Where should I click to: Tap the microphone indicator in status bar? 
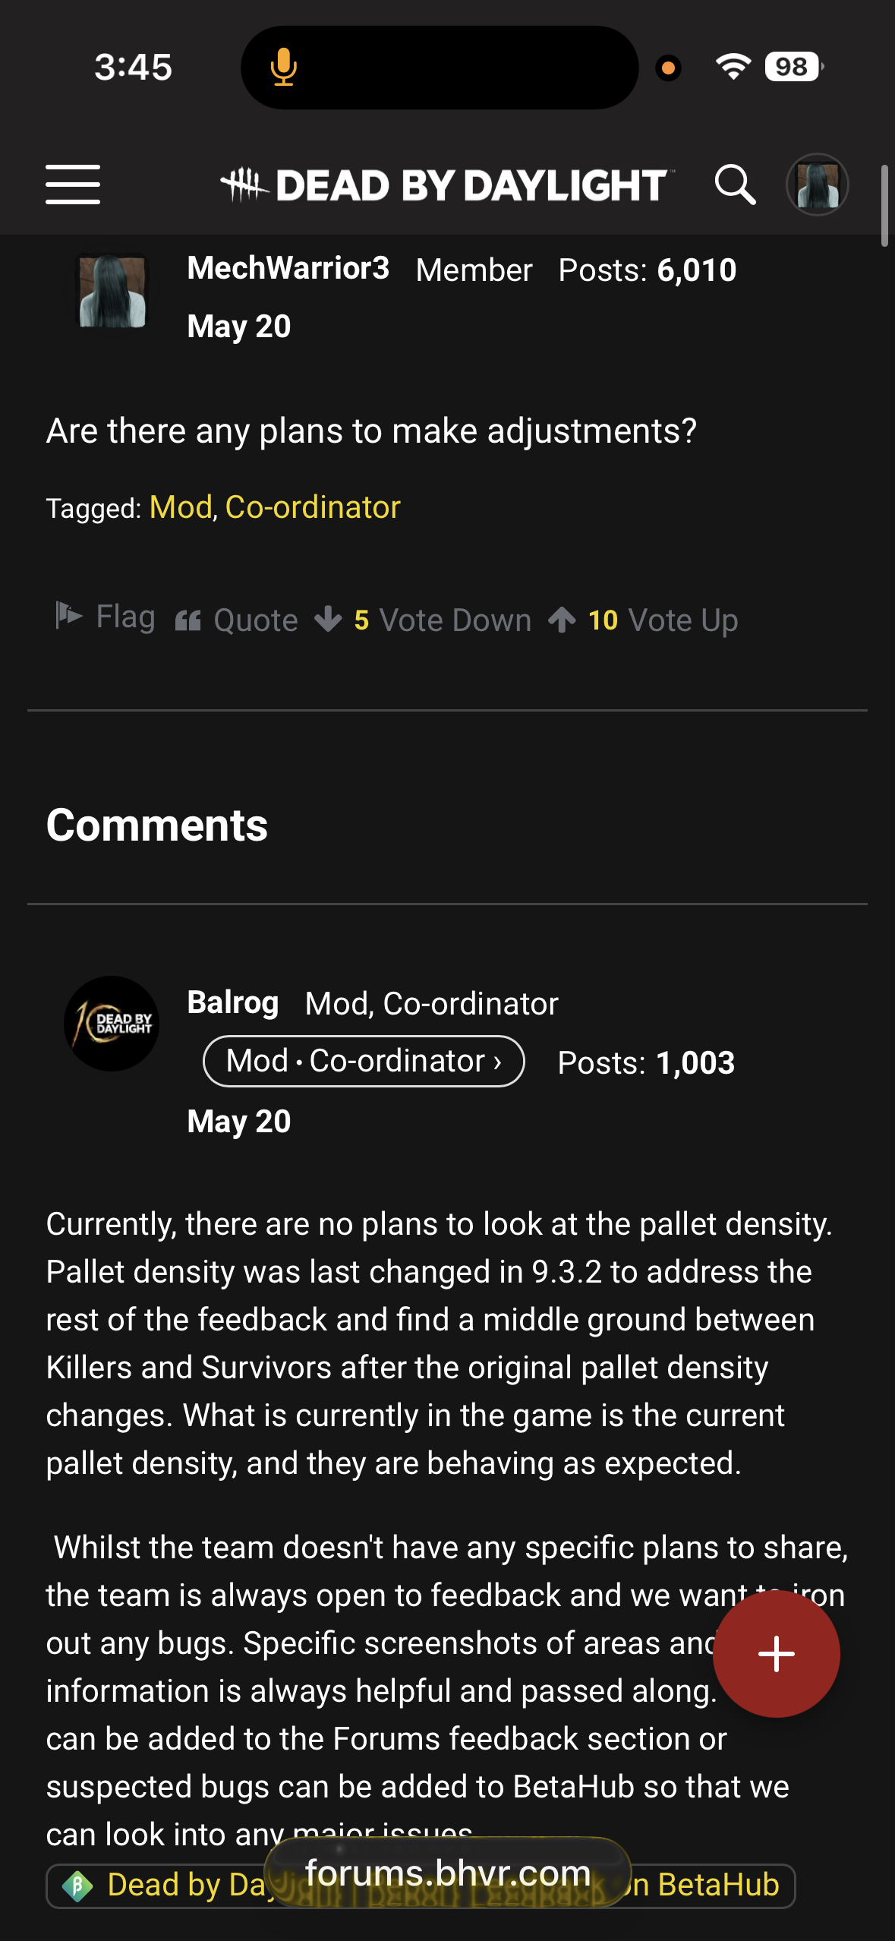click(283, 67)
